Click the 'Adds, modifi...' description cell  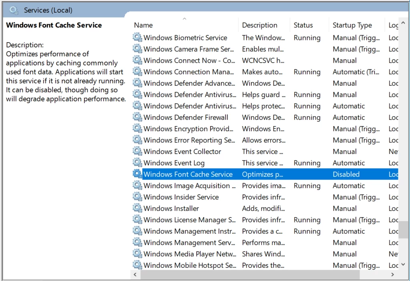coord(263,208)
